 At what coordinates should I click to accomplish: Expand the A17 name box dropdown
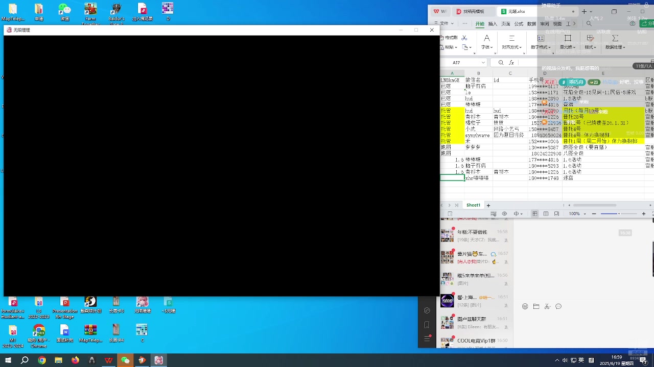[x=483, y=63]
